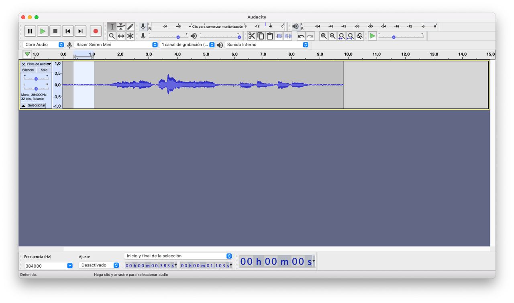Open the Razer Seiren Mini device dropdown

(116, 45)
